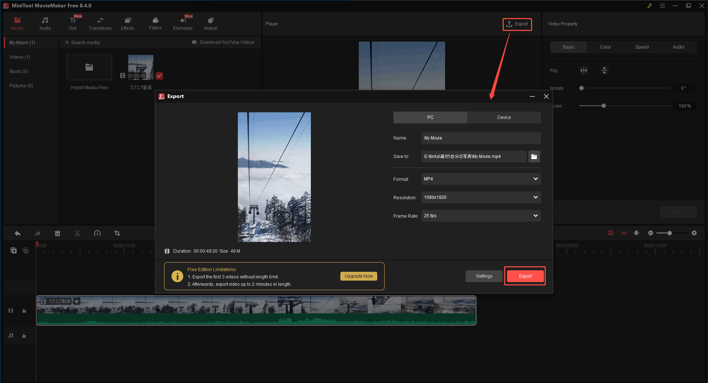Switch to the Color tab in Video Property
Screen dimensions: 708x383
(605, 47)
